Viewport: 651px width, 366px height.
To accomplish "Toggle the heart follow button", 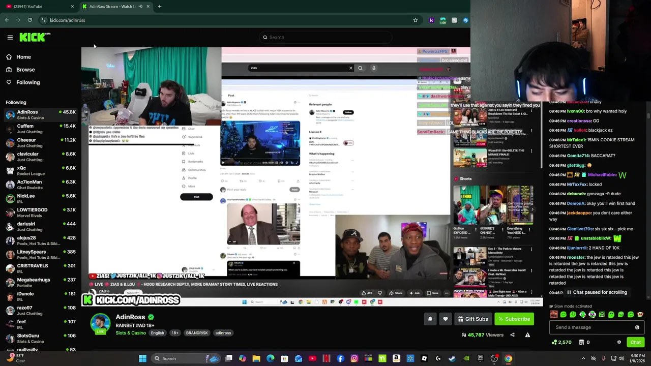I will 446,319.
